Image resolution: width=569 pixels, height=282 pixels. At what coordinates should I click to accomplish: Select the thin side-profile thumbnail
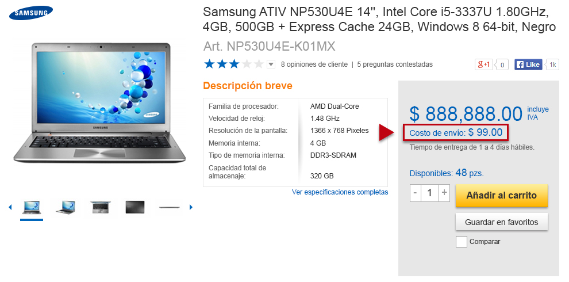click(170, 208)
